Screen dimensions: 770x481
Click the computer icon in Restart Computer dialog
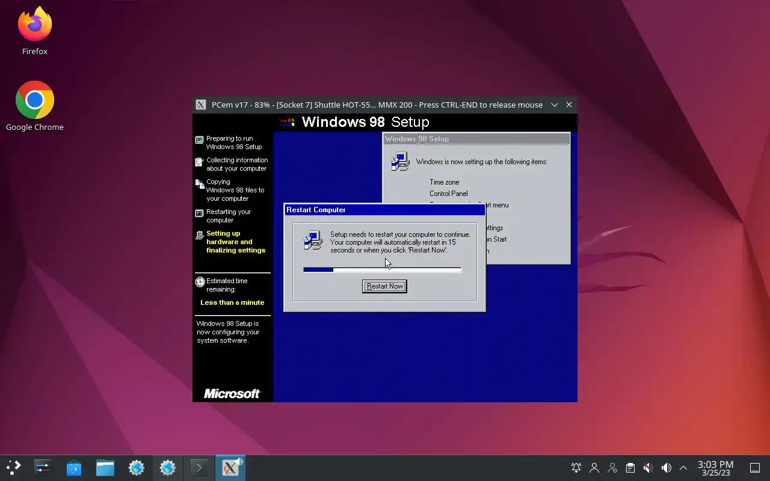pos(313,240)
